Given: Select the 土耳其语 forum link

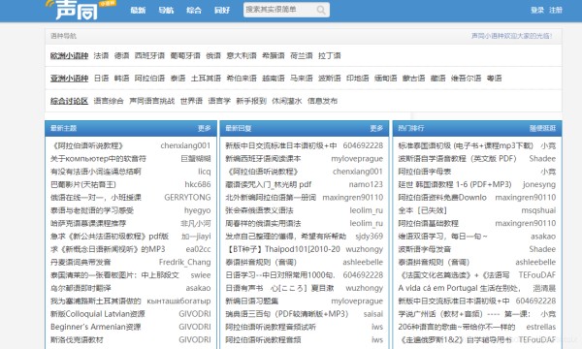Looking at the screenshot, I should 206,79.
